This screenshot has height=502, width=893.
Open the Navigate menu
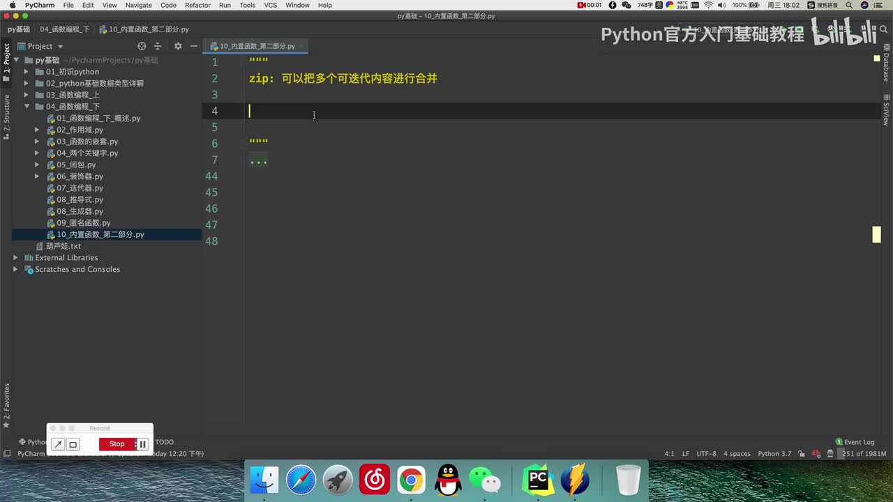tap(138, 5)
